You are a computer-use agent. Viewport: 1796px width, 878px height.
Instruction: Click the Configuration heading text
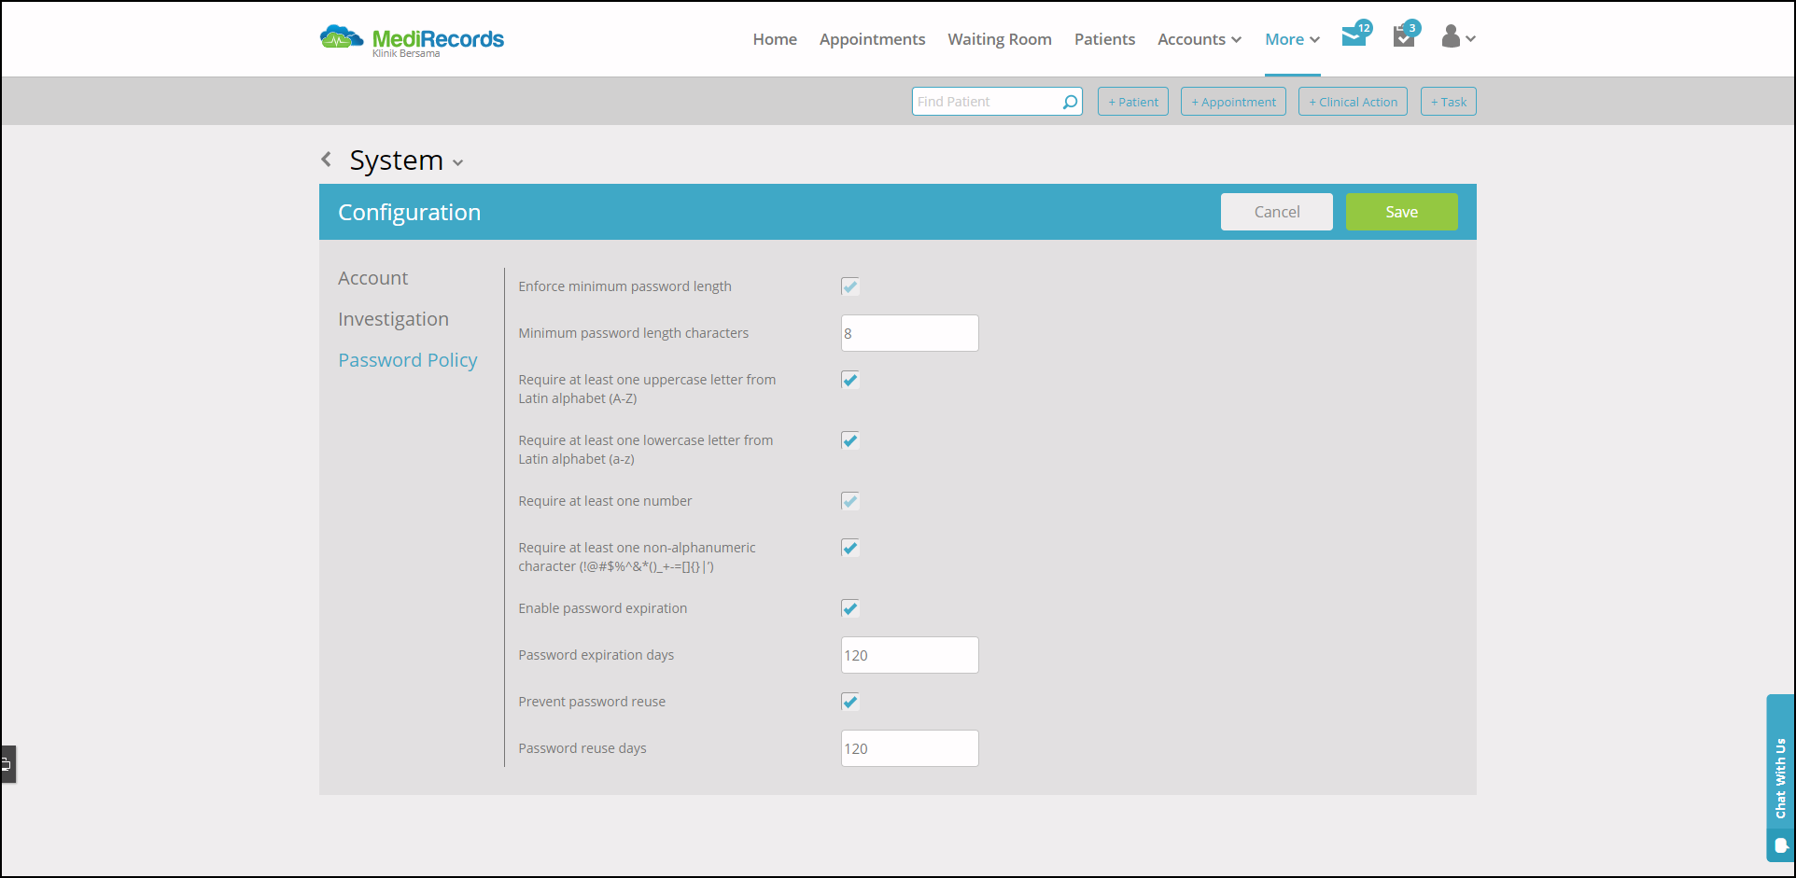[409, 213]
